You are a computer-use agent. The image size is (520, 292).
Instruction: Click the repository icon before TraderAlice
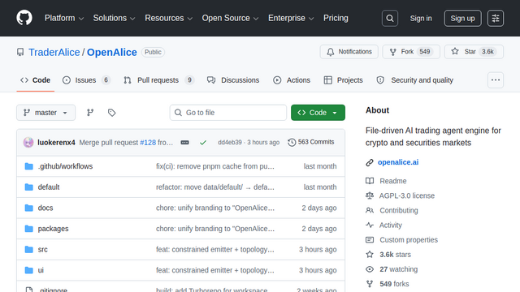click(20, 52)
